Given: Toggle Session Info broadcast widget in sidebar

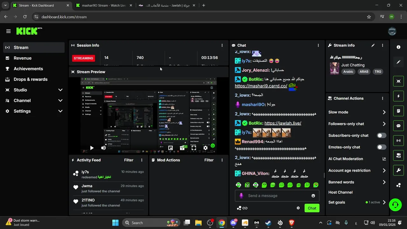Looking at the screenshot, I should click(398, 141).
